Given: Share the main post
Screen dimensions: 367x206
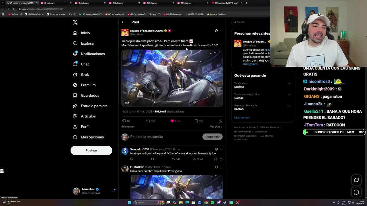Looking at the screenshot, I should tap(220, 121).
